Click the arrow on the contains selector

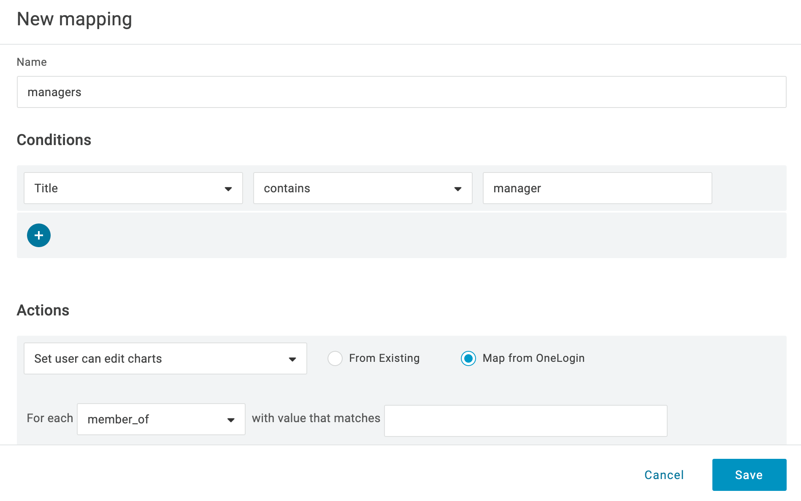click(x=458, y=189)
